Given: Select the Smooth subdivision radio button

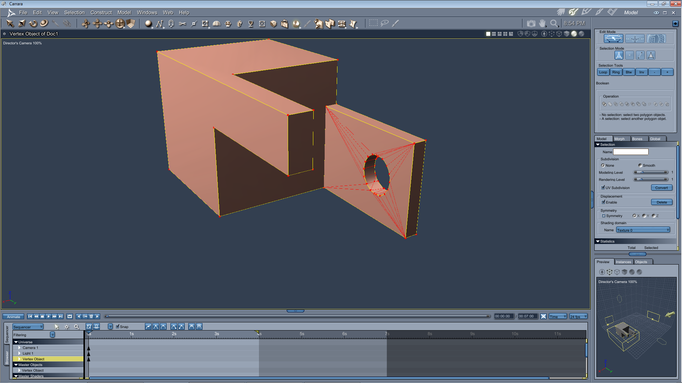Looking at the screenshot, I should tap(640, 166).
